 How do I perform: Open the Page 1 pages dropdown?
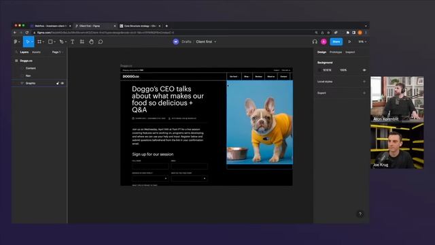57,52
